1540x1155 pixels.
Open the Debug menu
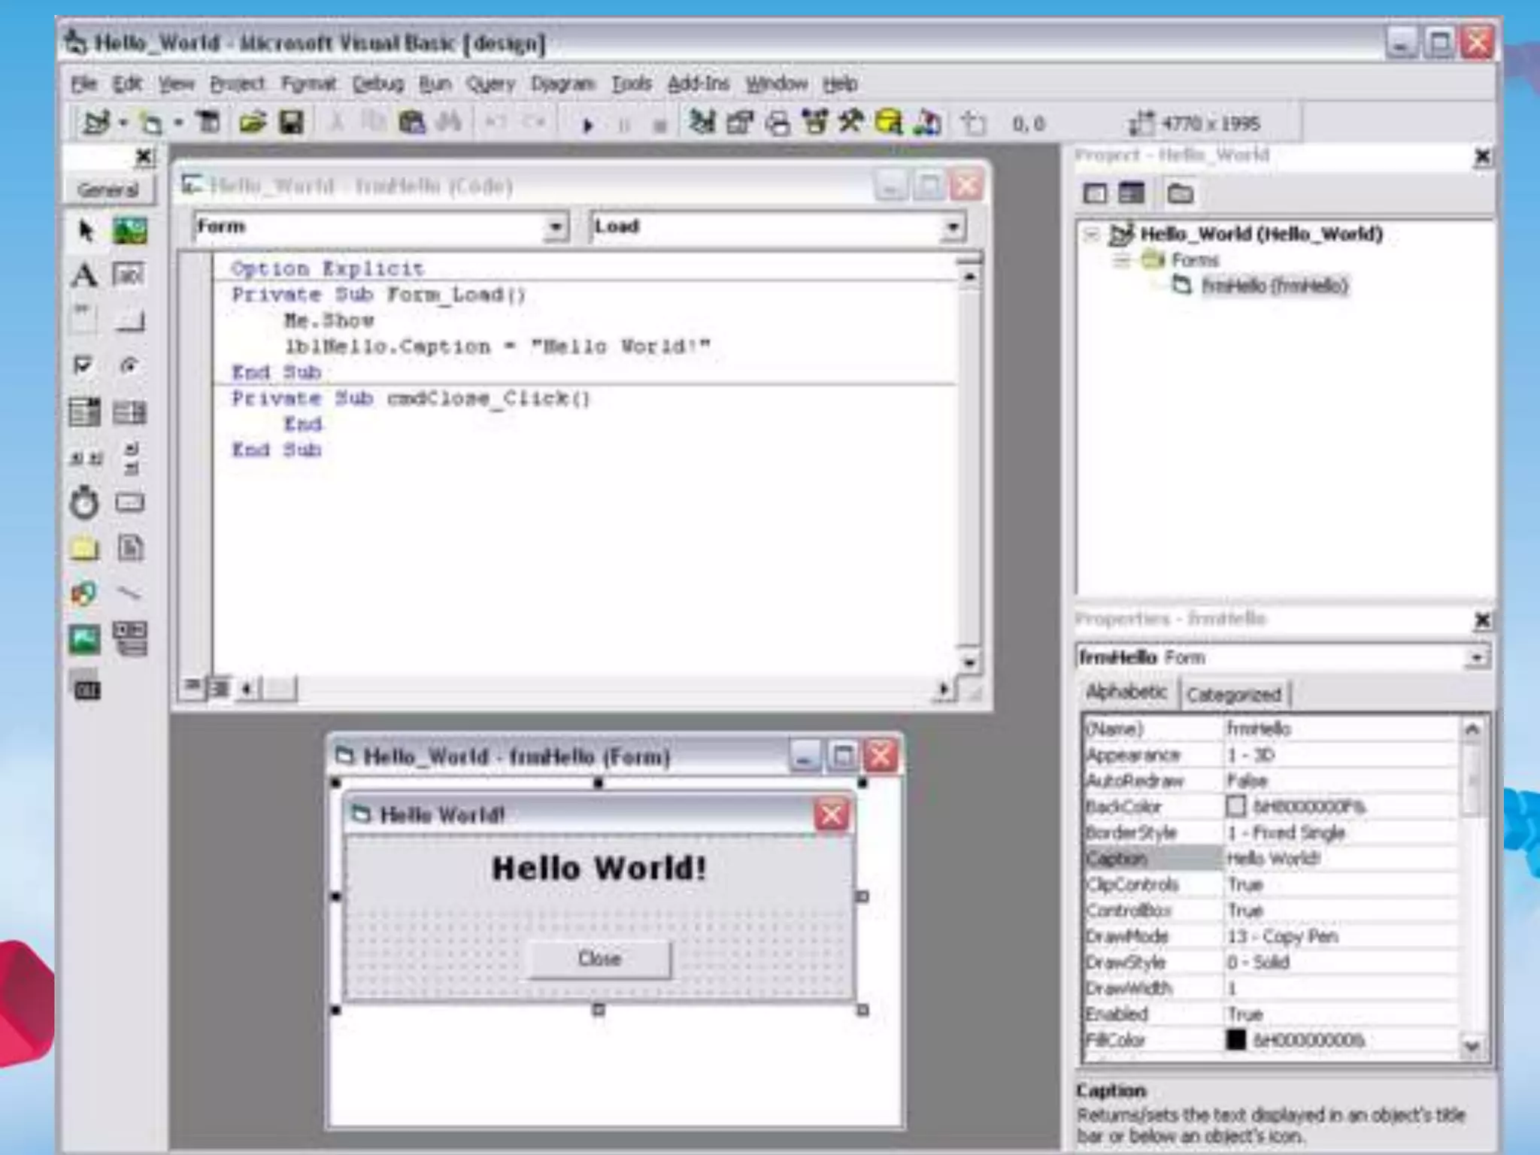pyautogui.click(x=378, y=83)
